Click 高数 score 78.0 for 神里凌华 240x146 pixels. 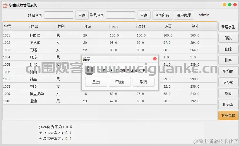pyautogui.click(x=140, y=94)
